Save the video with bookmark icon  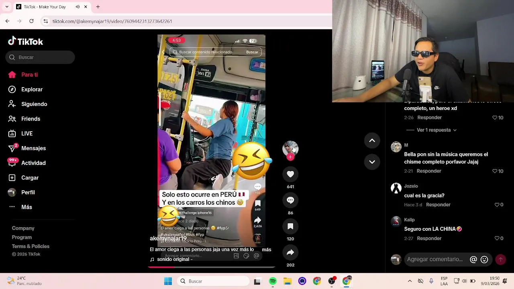290,226
